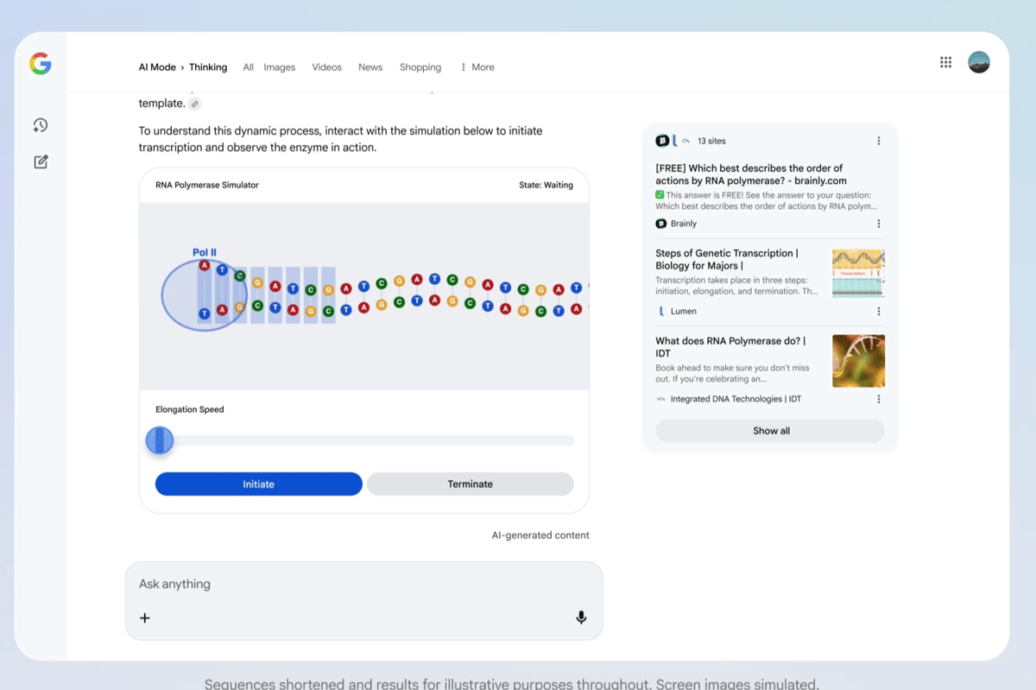Click the Elongation Speed slider handle
Image resolution: width=1036 pixels, height=690 pixels.
tap(160, 440)
